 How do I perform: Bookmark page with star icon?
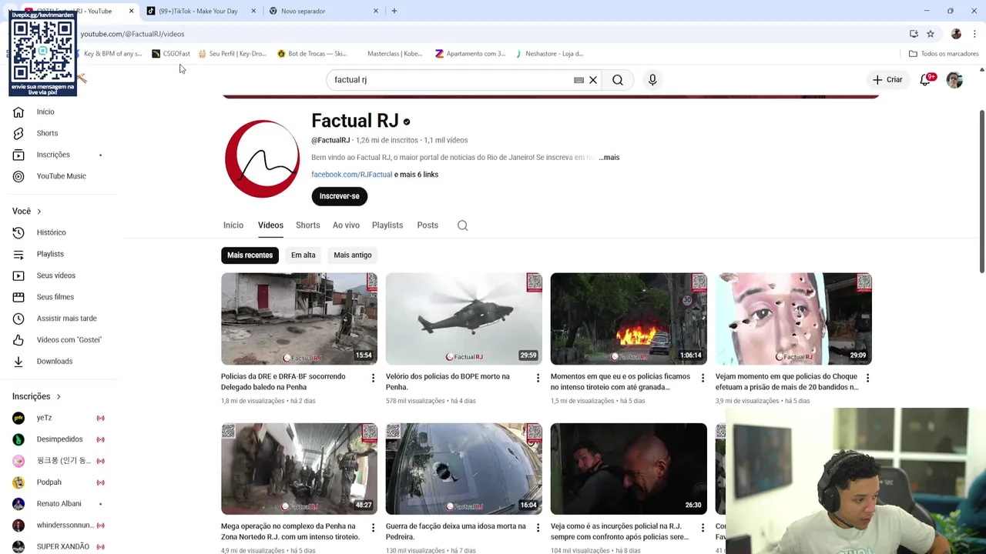[x=931, y=34]
